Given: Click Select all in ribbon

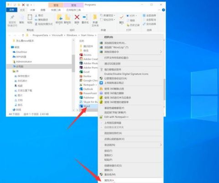Looking at the screenshot, I should 150,16.
